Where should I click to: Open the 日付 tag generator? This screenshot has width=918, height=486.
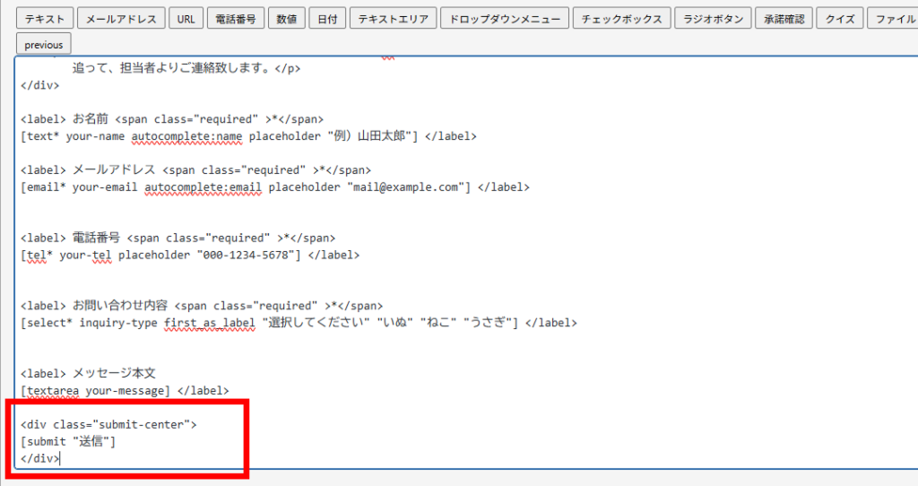pos(328,19)
